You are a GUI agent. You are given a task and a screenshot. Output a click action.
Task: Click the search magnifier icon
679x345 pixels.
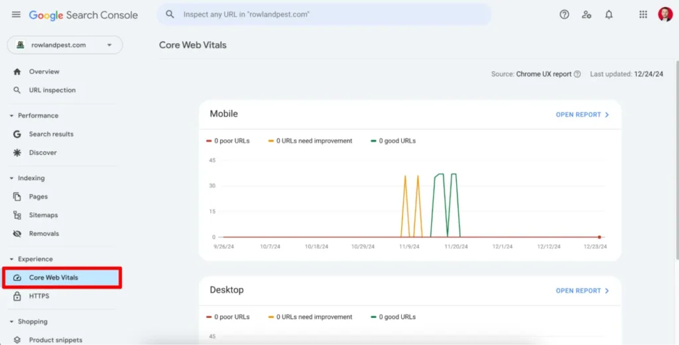point(170,14)
